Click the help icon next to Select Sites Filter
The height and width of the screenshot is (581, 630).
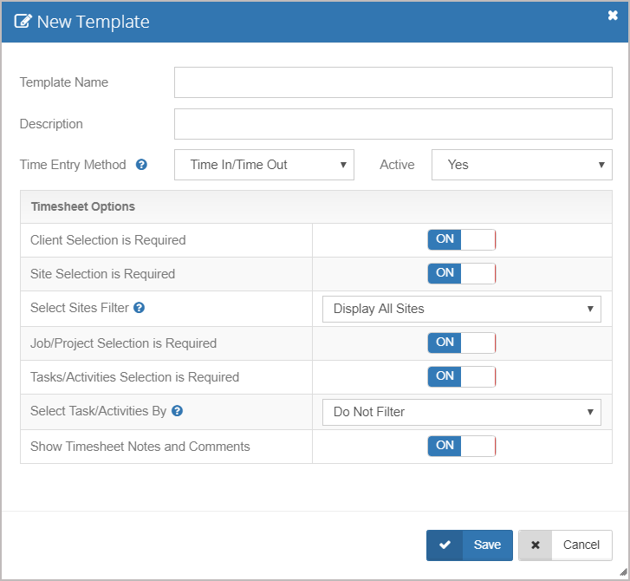click(139, 308)
